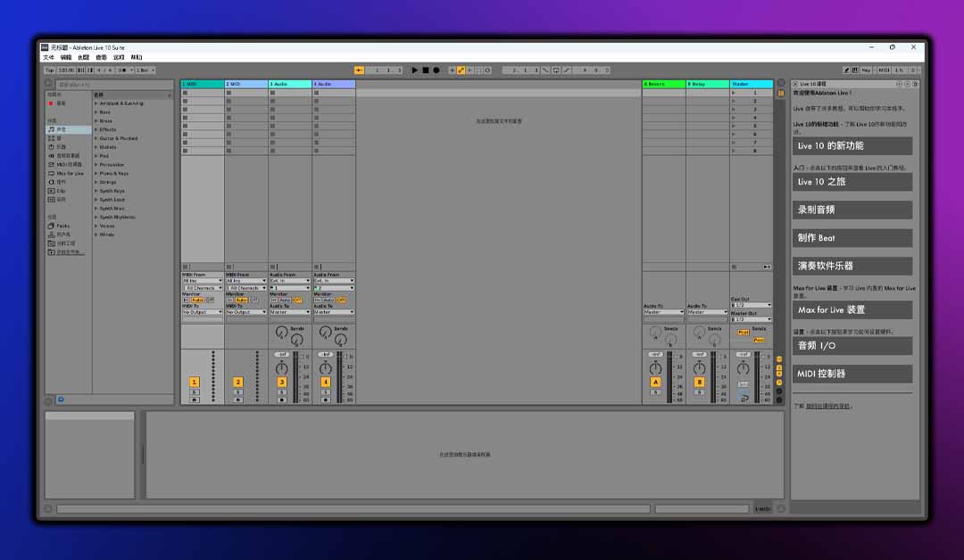Click the Session Record circle icon
This screenshot has height=560, width=964.
click(487, 70)
